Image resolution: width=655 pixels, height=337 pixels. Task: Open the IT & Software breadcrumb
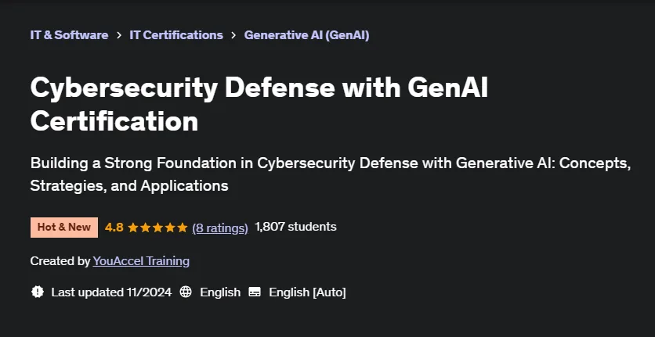pos(70,35)
